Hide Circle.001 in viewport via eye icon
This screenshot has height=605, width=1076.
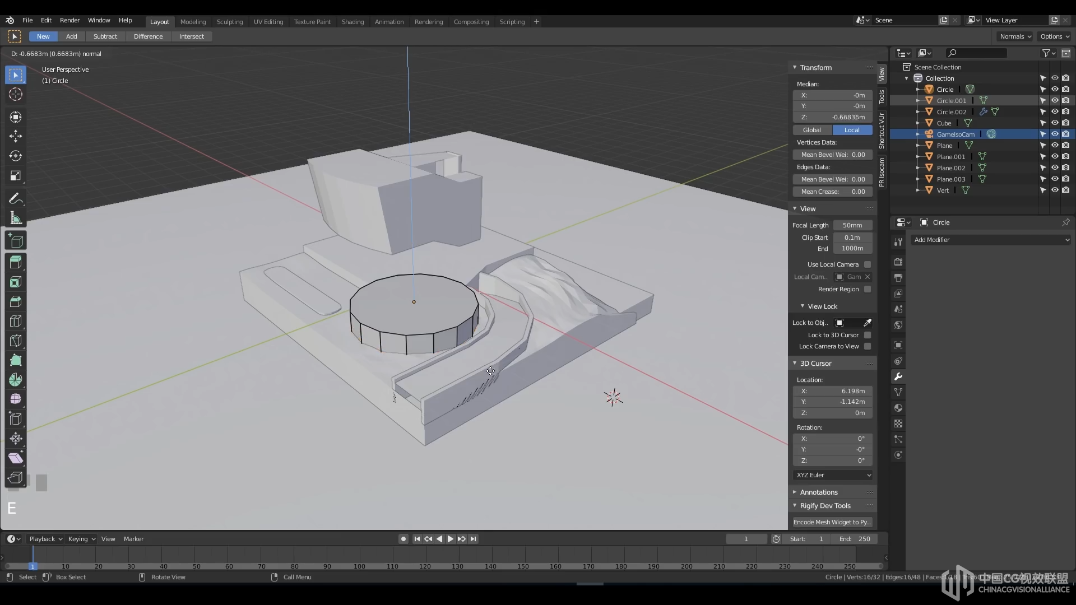tap(1055, 101)
